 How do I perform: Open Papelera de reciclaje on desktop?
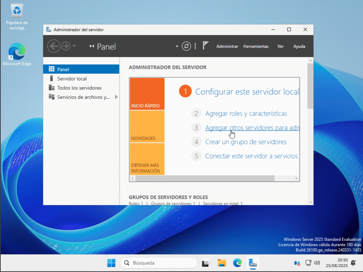click(17, 17)
